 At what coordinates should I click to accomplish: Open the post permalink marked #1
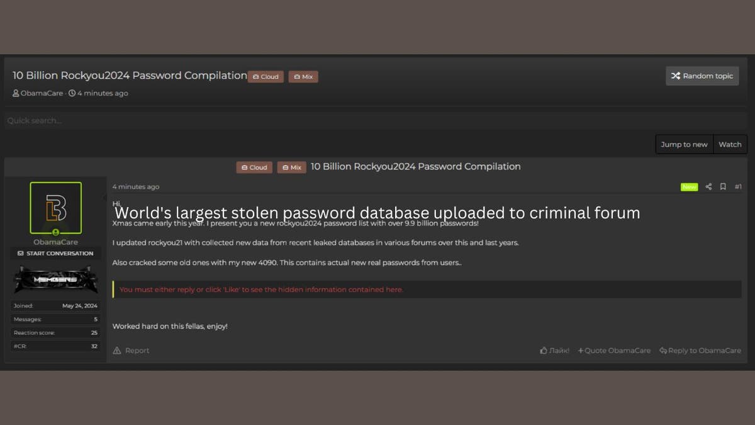pyautogui.click(x=738, y=186)
